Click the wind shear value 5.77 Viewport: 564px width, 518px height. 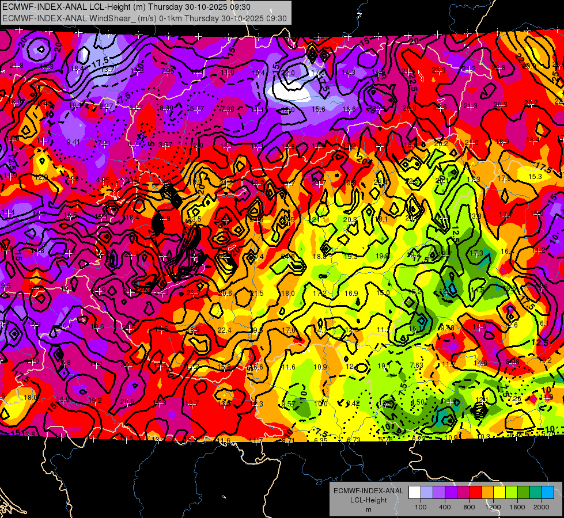(197, 108)
